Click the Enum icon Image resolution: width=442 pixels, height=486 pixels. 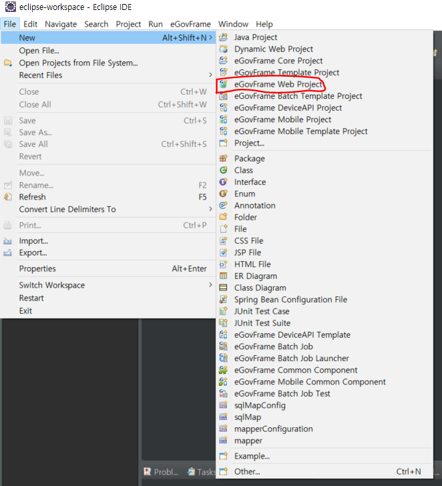click(x=224, y=194)
